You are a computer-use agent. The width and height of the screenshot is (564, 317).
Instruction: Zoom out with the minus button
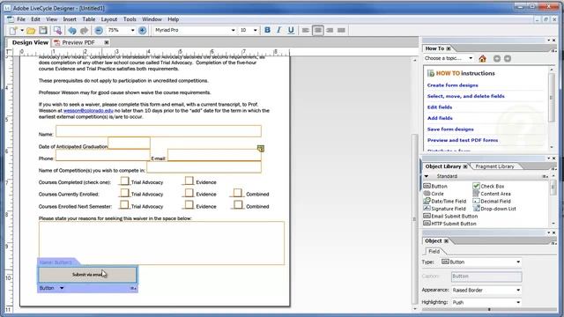pos(99,31)
